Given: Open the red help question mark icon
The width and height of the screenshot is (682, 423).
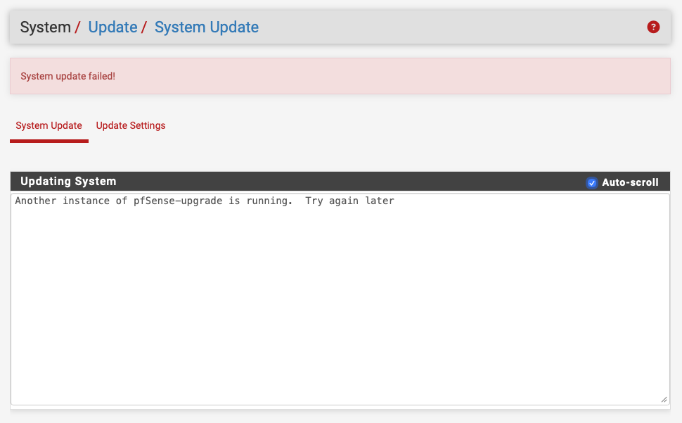Looking at the screenshot, I should (x=653, y=27).
